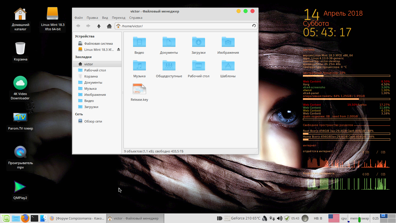396x223 pixels.
Task: Open terminal from the taskbar
Action: point(34,218)
